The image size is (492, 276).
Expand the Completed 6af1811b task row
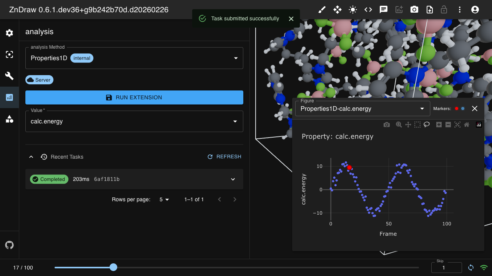[233, 179]
